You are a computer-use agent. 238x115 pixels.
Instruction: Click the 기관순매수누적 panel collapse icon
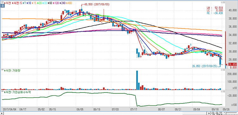(x=221, y=92)
